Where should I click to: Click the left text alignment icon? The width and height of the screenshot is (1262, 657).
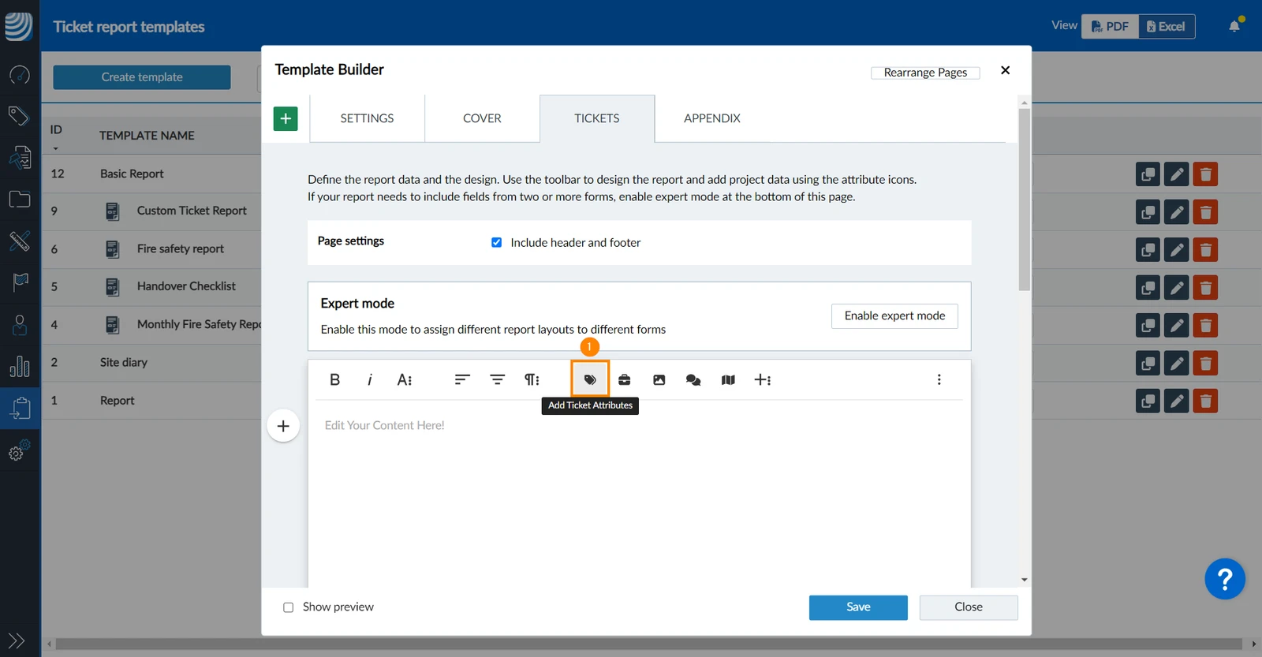click(x=462, y=379)
